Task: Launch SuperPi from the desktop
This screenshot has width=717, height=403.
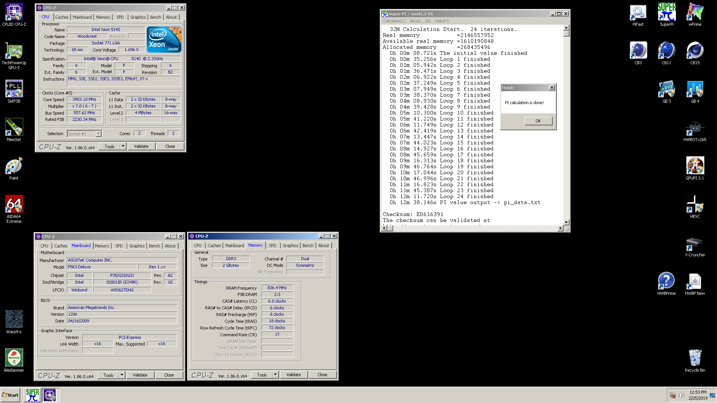Action: [x=667, y=15]
